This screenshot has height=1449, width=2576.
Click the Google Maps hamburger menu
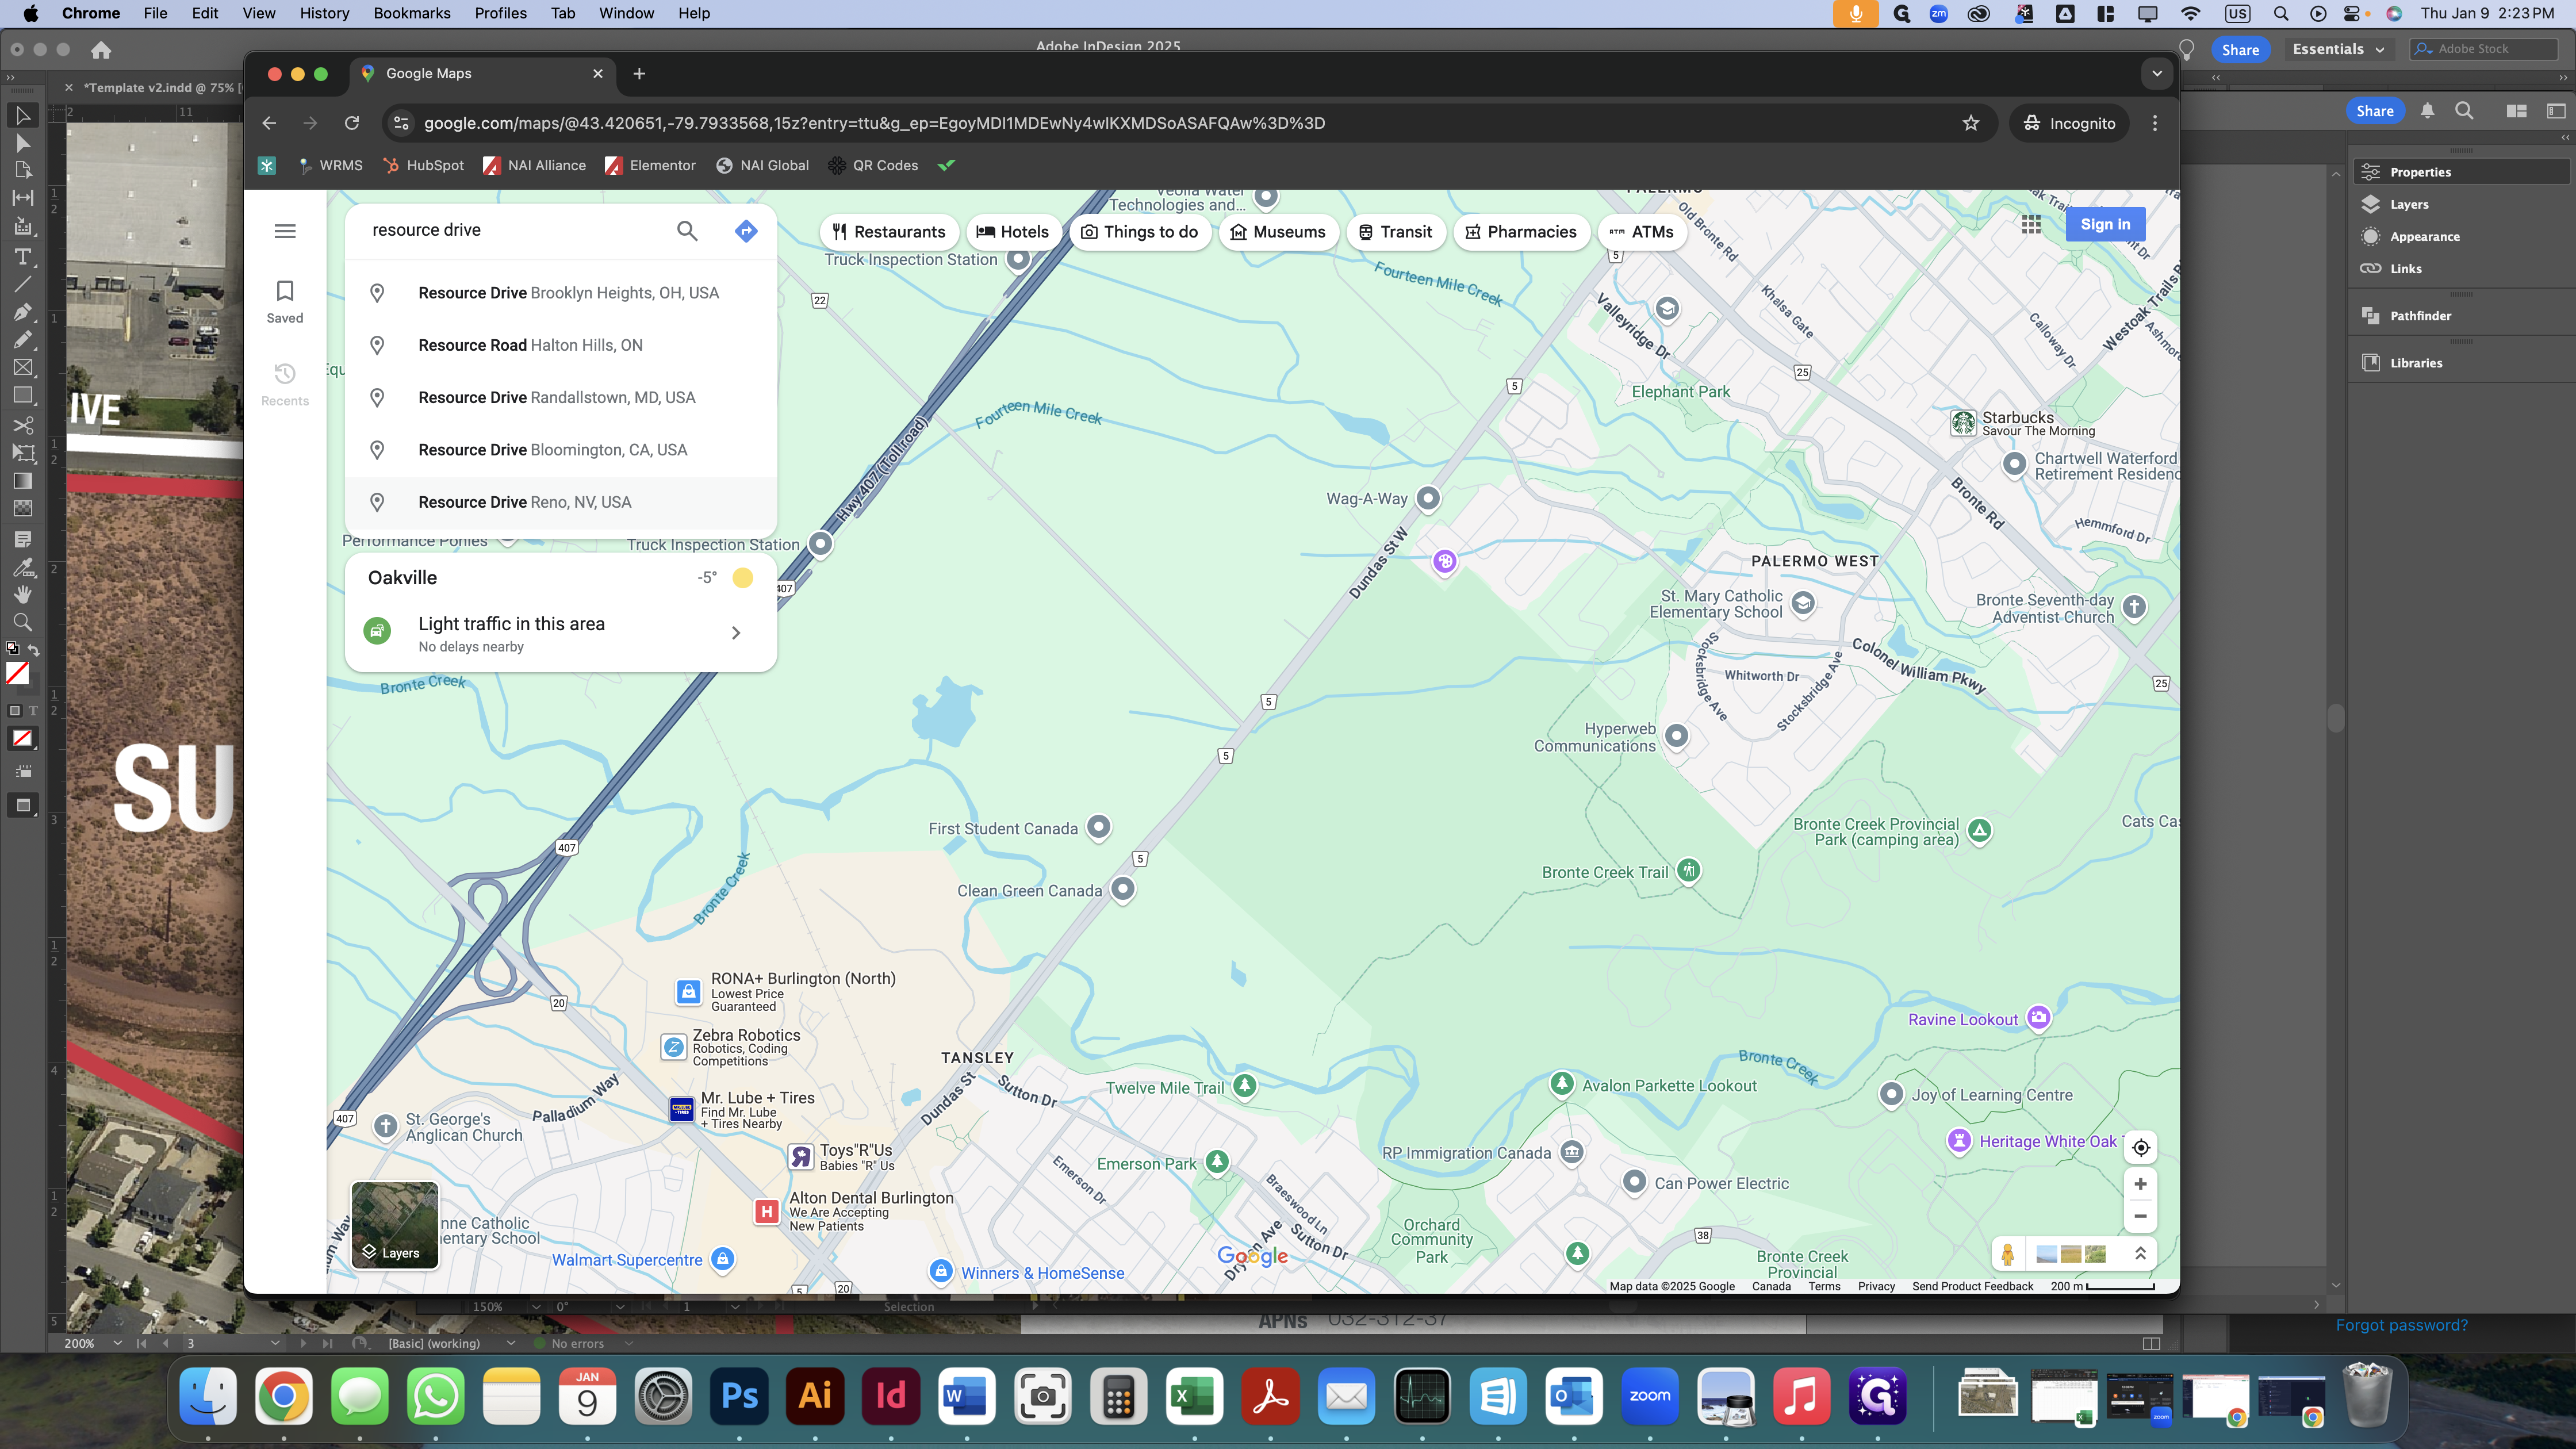point(285,231)
